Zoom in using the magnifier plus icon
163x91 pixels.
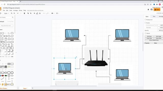coord(12,13)
